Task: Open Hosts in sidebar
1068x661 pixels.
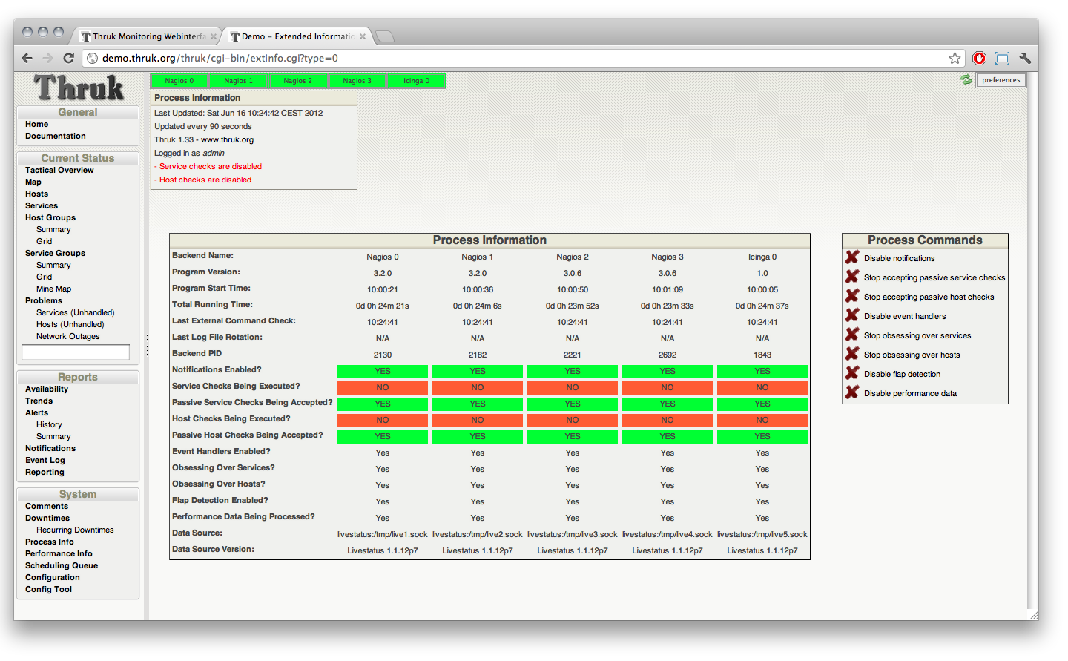Action: (x=36, y=194)
